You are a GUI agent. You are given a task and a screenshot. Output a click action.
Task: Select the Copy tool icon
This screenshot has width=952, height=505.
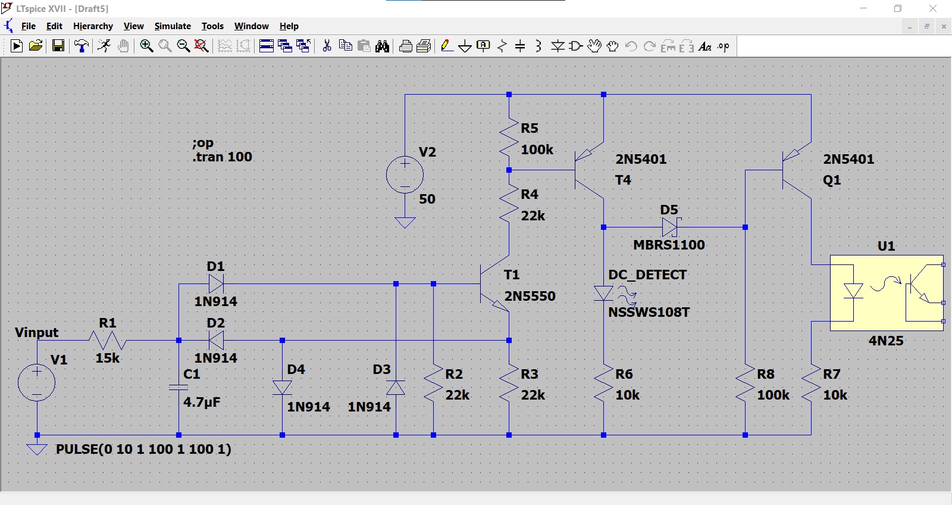click(345, 46)
